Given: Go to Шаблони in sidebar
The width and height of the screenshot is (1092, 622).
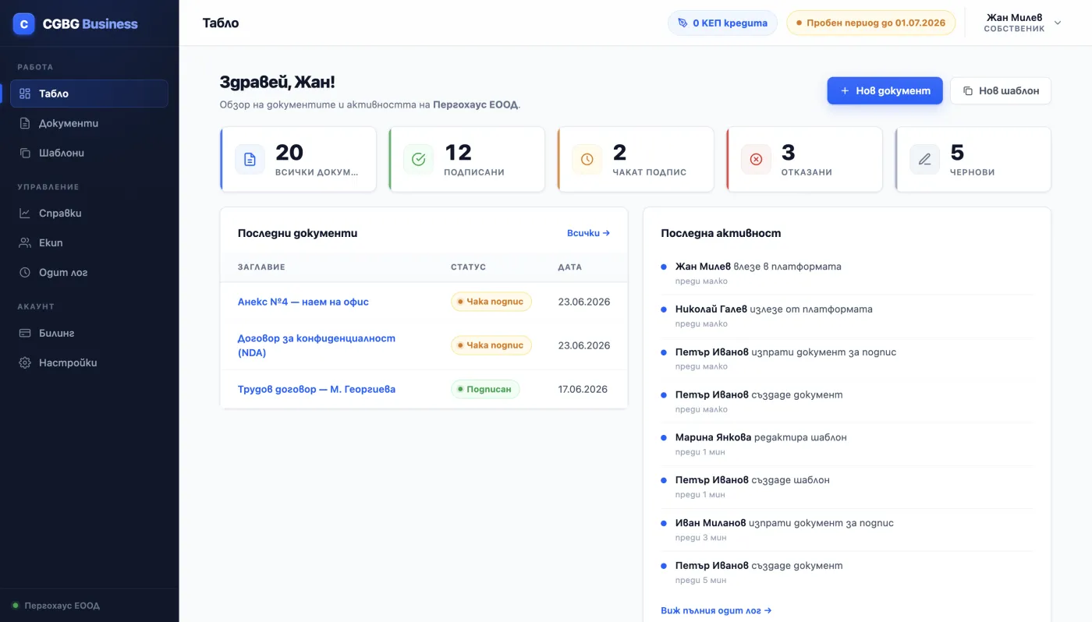Looking at the screenshot, I should pos(89,153).
